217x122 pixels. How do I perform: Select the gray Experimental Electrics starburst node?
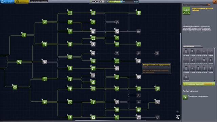[x=157, y=118]
